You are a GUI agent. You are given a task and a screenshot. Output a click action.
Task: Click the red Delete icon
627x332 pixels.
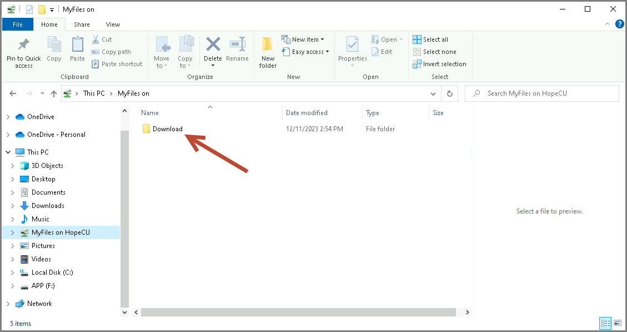coord(213,44)
